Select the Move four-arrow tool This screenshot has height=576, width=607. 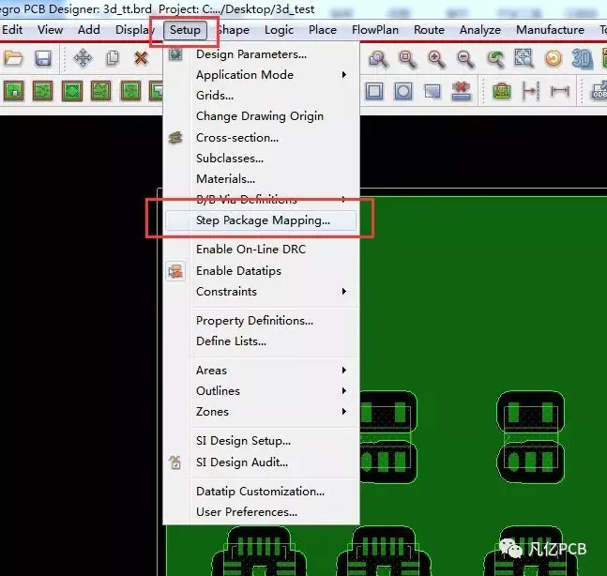click(83, 58)
